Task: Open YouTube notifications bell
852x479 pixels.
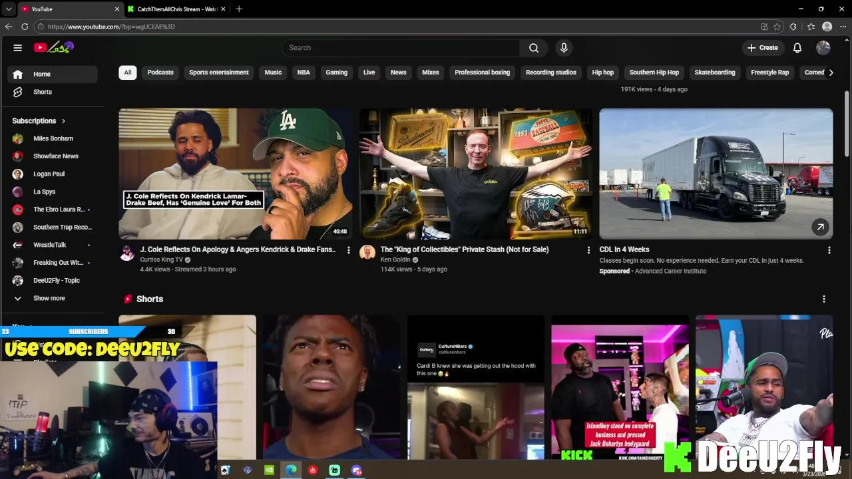Action: [797, 48]
